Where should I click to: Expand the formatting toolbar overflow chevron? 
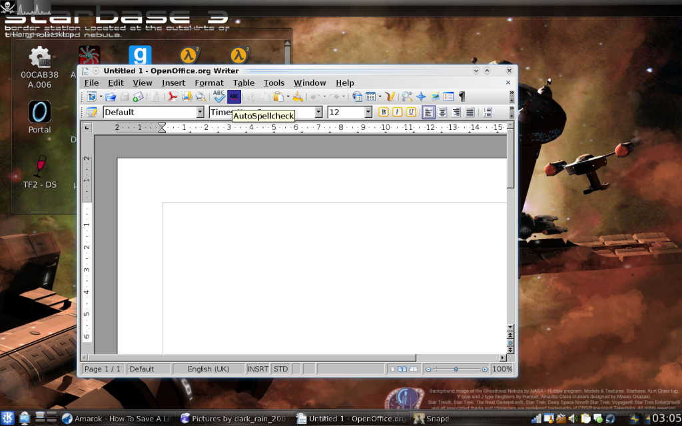511,112
